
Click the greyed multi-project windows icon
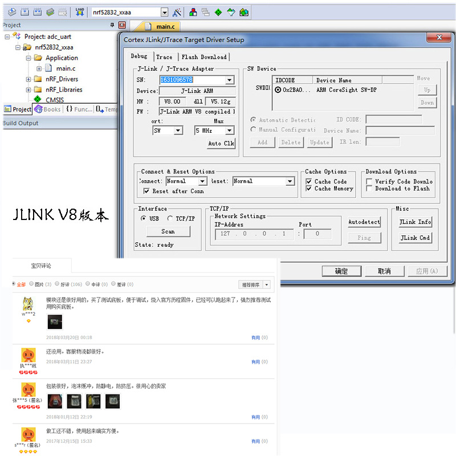[x=205, y=12]
